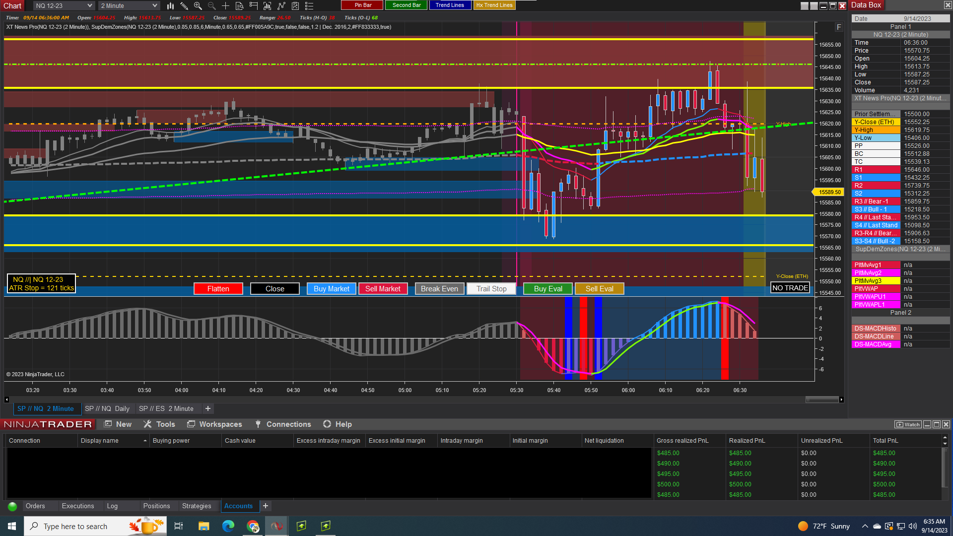Click the 15589.50 current price marker
953x536 pixels.
coord(828,192)
